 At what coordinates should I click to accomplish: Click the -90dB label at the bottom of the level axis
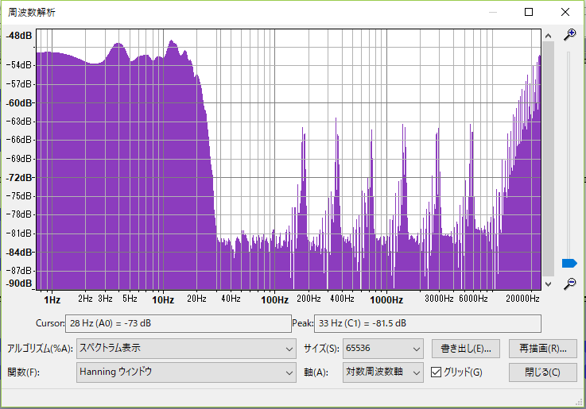pyautogui.click(x=19, y=284)
